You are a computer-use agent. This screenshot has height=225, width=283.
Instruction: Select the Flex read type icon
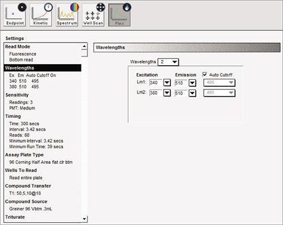point(119,15)
